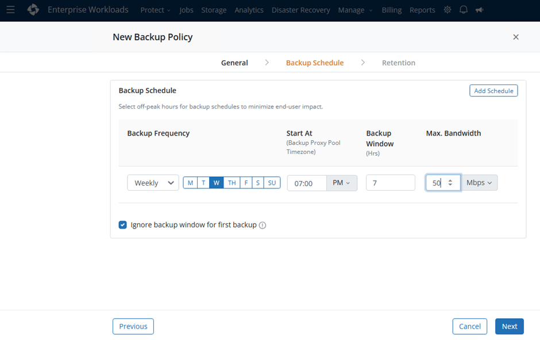Enable Monday in the day selector
Screen dimensions: 540x340
[190, 183]
